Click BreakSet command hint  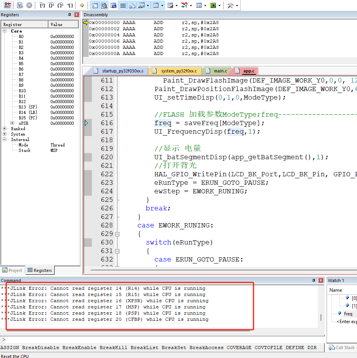174,348
